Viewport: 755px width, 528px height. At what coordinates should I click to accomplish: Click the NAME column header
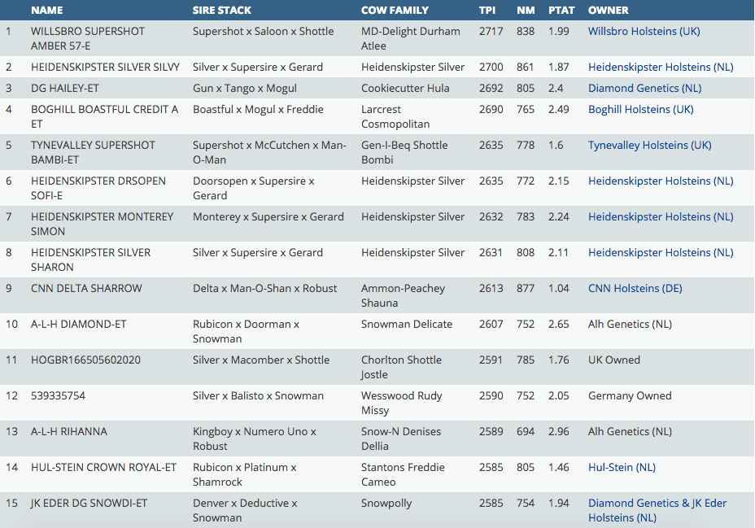click(x=46, y=11)
